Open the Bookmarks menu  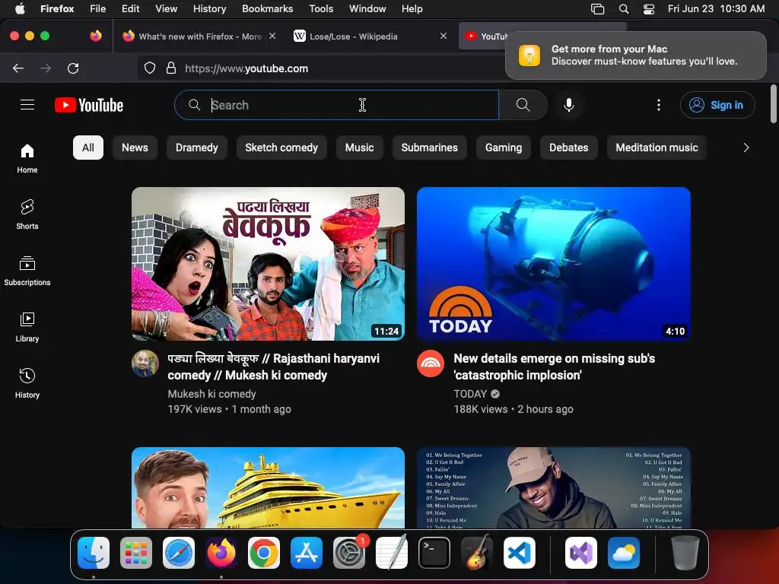tap(267, 9)
